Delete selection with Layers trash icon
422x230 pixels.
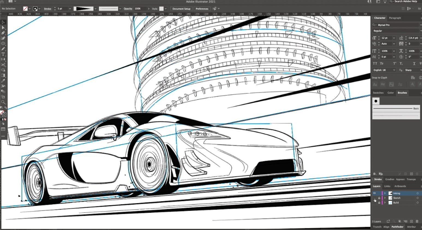(x=417, y=221)
